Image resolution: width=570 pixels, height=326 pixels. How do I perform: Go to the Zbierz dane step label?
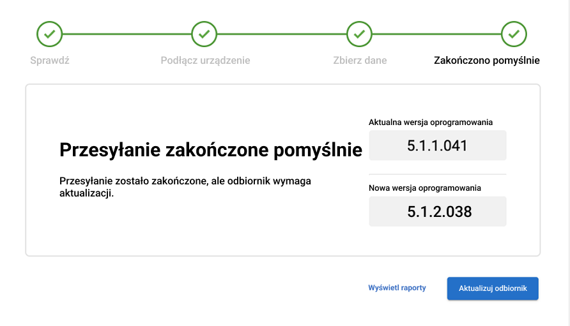[360, 61]
